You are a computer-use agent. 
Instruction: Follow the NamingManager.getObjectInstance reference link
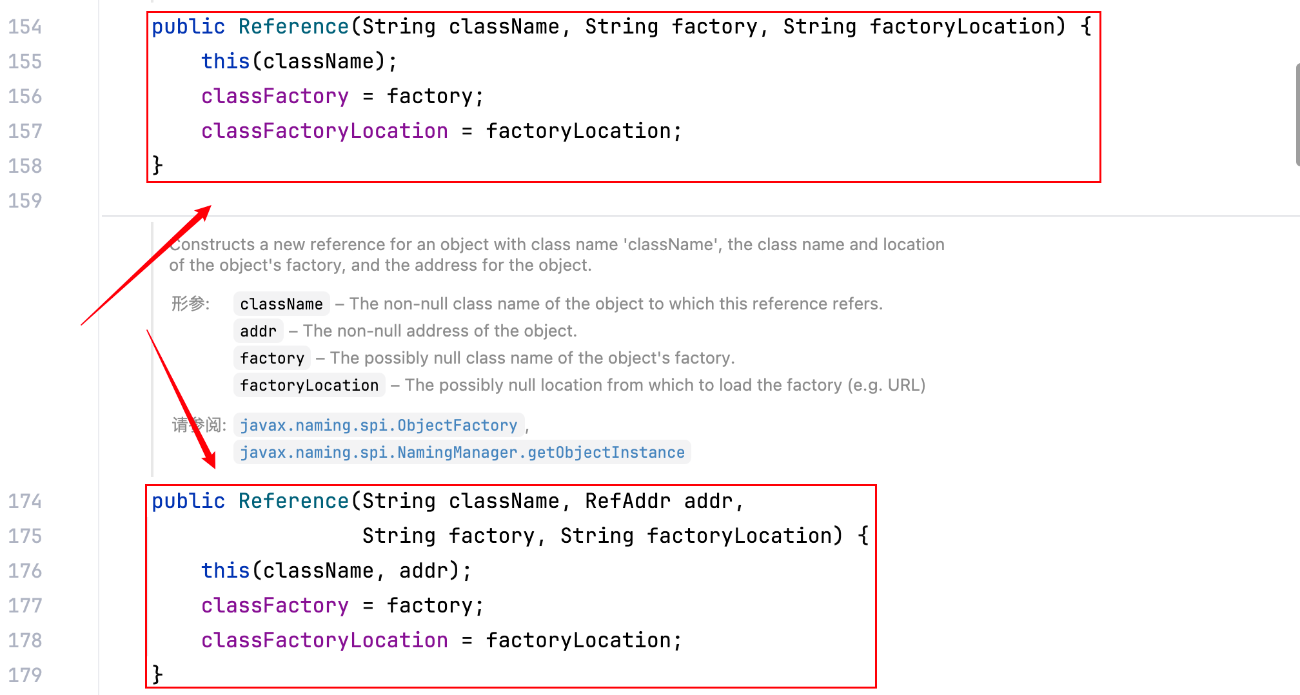(x=462, y=453)
